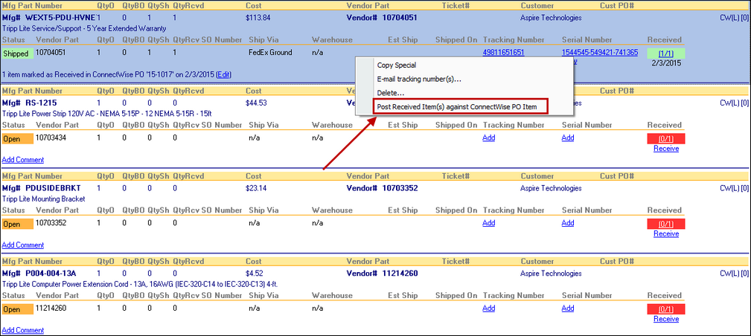Click the red [0/1] badge for P004-004-13A
Viewport: 751px width, 336px height.
[x=665, y=308]
